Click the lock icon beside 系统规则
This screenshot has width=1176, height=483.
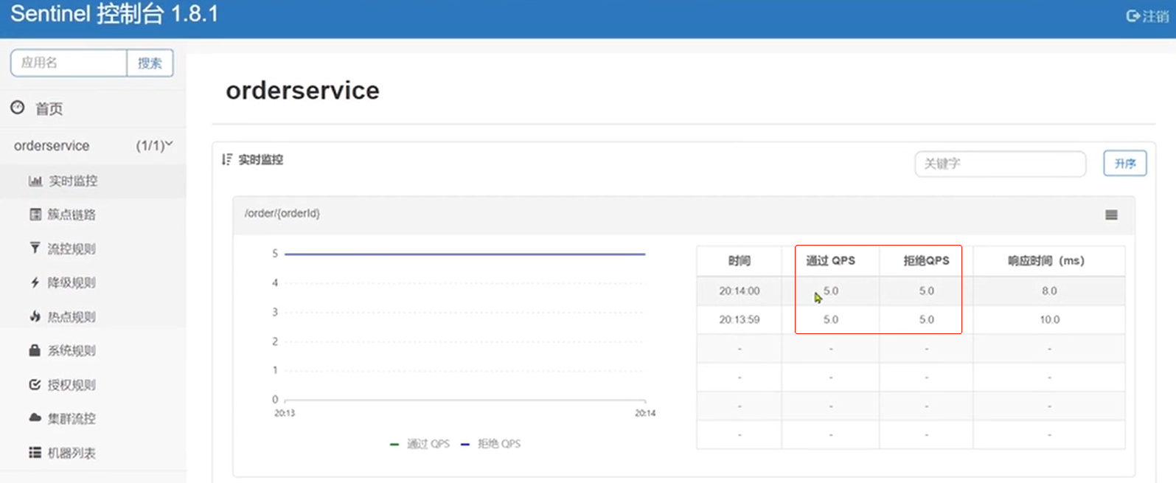point(35,350)
